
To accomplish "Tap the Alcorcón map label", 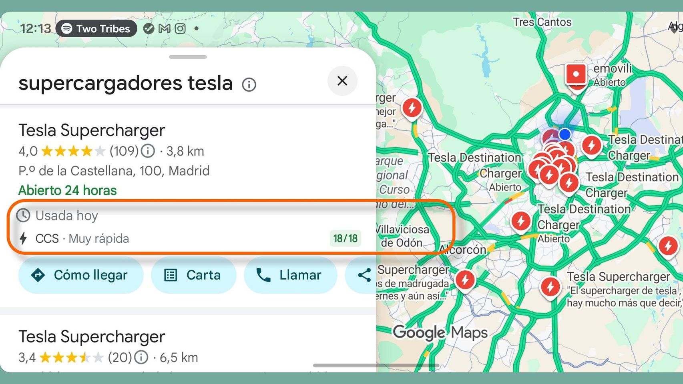I will 463,250.
